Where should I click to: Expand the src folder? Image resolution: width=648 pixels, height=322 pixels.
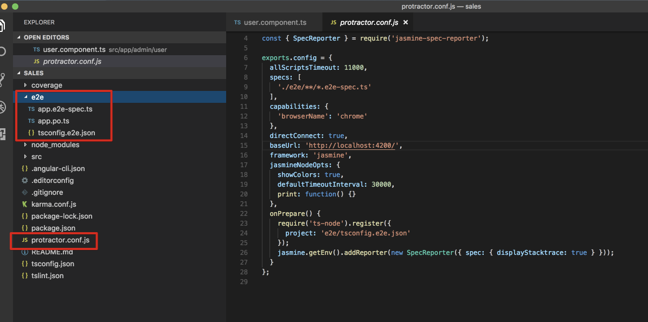(x=120, y=157)
